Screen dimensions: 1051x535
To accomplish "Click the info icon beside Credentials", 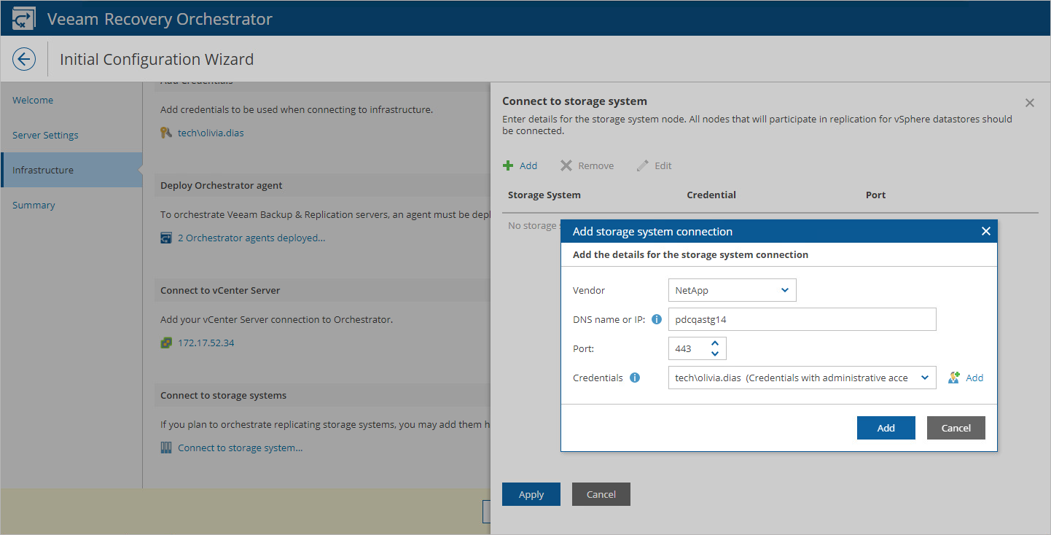I will (635, 378).
